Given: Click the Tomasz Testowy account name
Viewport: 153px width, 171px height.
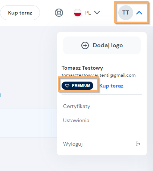Looking at the screenshot, I should pyautogui.click(x=82, y=68).
